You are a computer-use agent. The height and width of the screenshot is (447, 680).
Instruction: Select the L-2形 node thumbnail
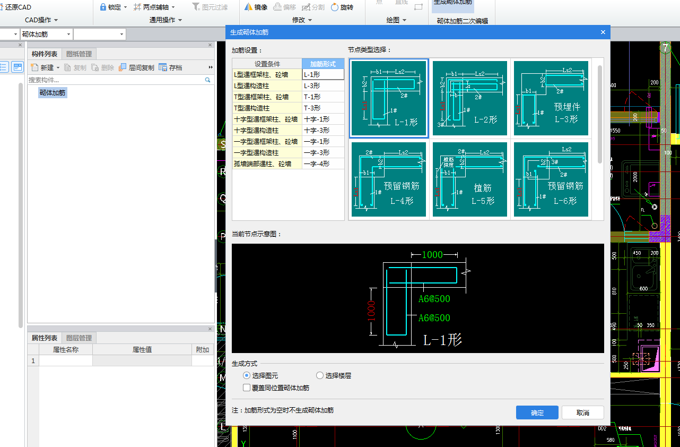[x=470, y=98]
